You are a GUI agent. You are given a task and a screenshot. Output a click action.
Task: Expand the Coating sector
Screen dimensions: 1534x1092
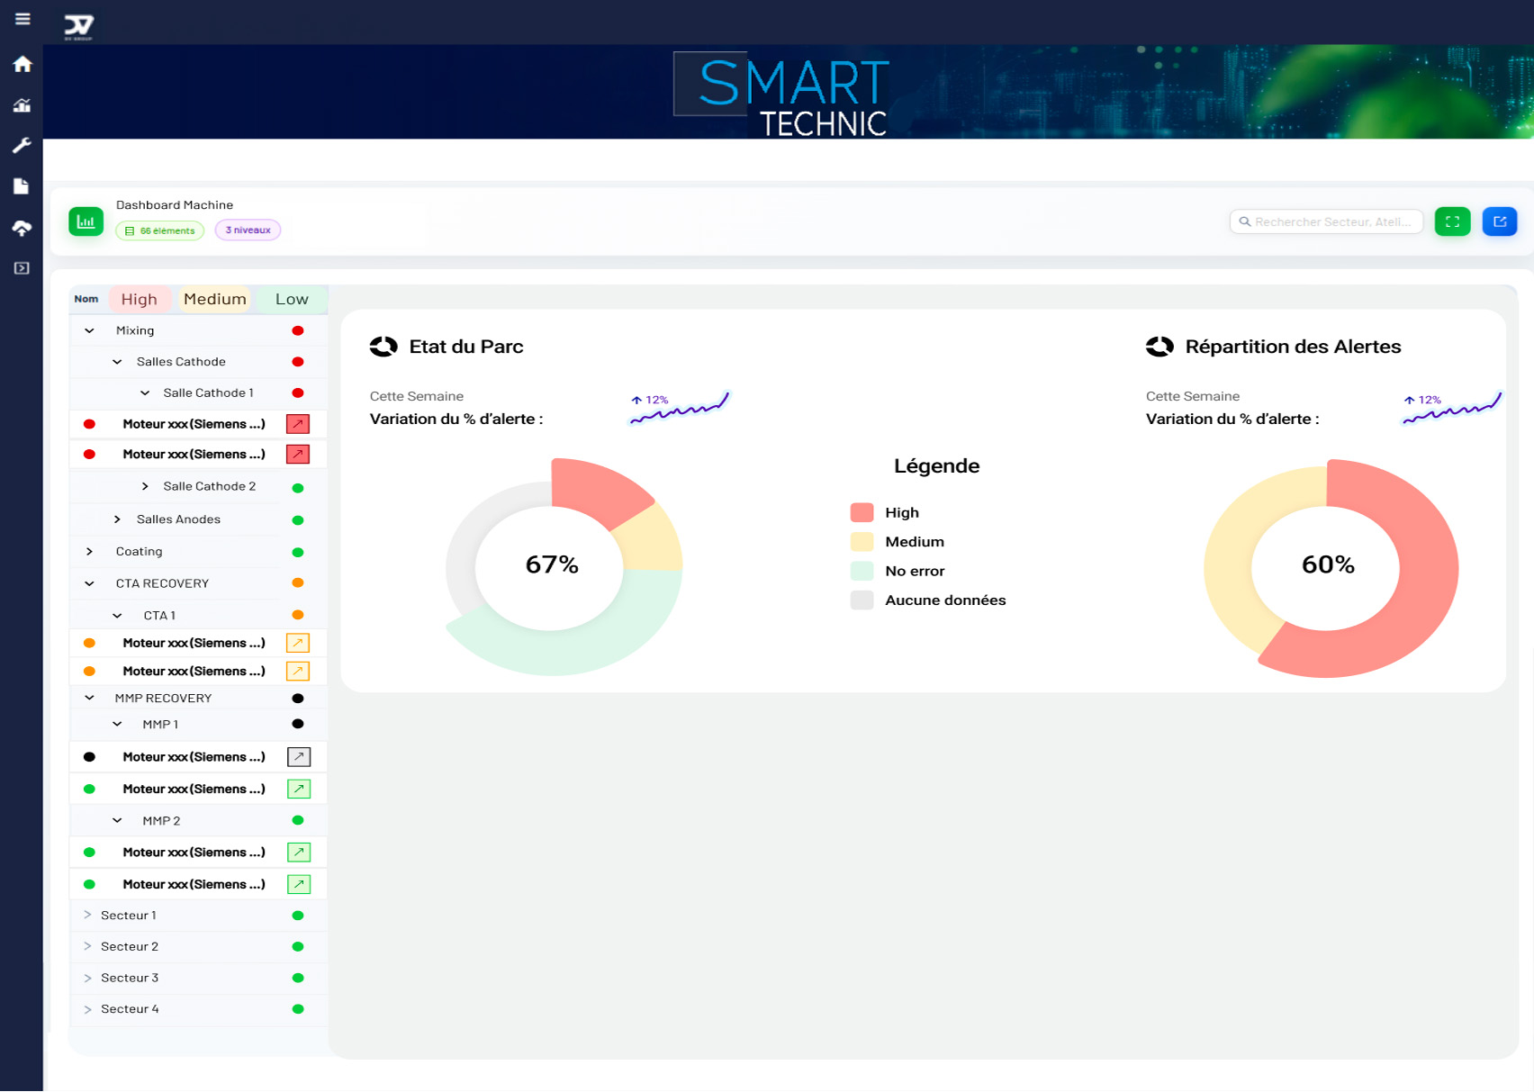(x=89, y=552)
